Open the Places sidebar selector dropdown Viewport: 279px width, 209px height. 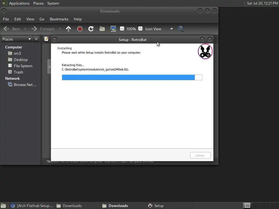(x=17, y=39)
